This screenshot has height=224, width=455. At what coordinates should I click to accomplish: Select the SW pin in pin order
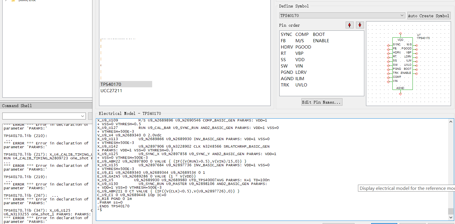[284, 66]
